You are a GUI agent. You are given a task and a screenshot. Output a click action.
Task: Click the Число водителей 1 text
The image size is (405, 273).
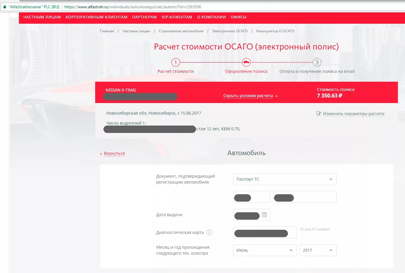[126, 123]
